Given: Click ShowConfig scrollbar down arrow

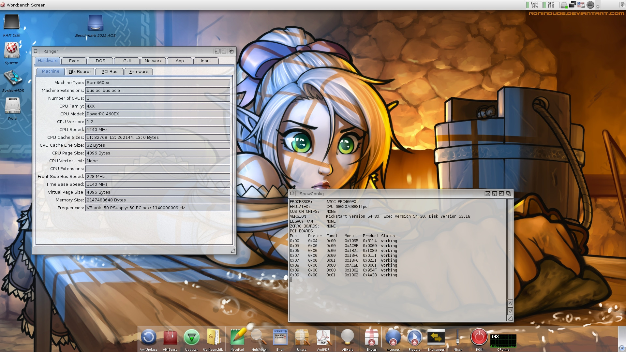Looking at the screenshot, I should pyautogui.click(x=510, y=311).
